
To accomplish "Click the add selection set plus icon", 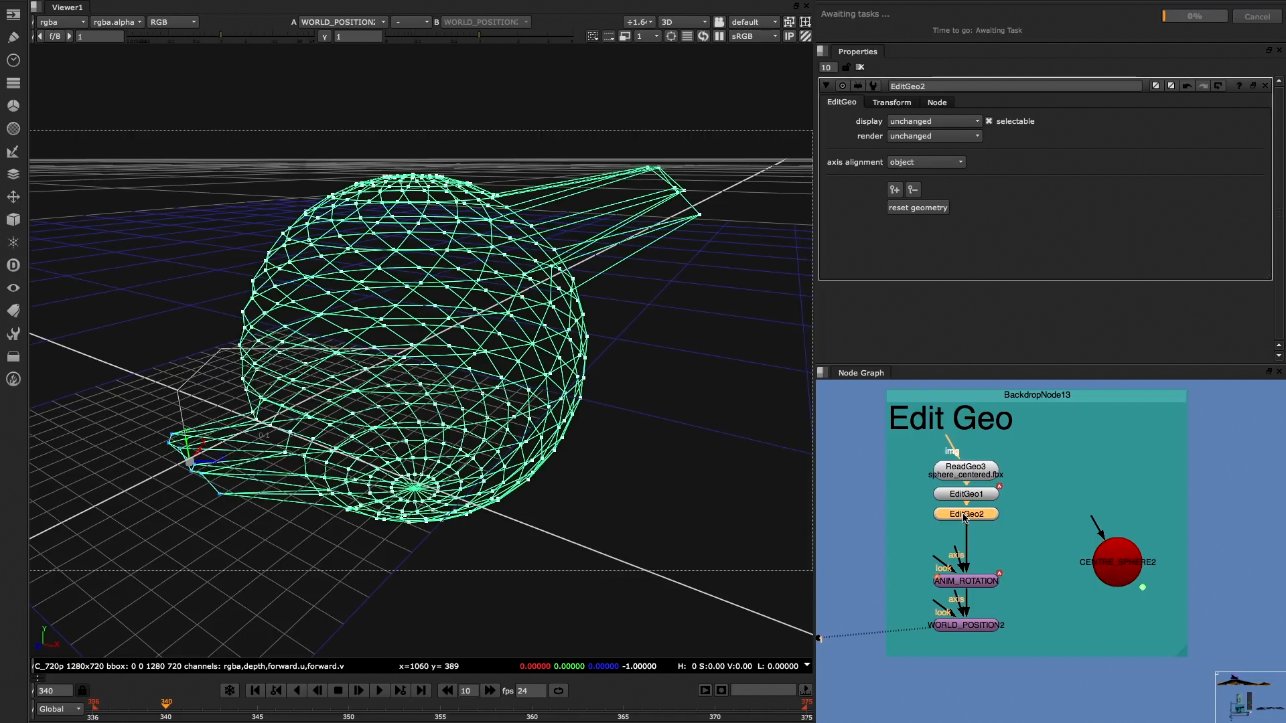I will pyautogui.click(x=895, y=189).
